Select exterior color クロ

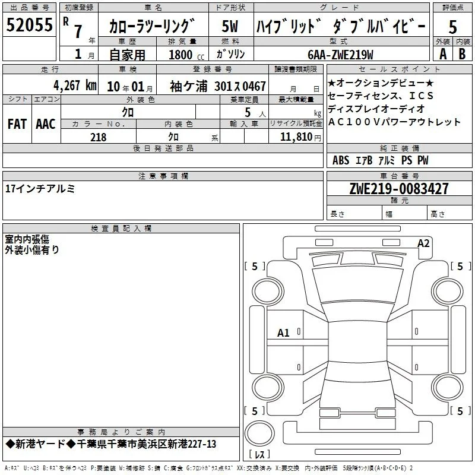[x=128, y=112]
